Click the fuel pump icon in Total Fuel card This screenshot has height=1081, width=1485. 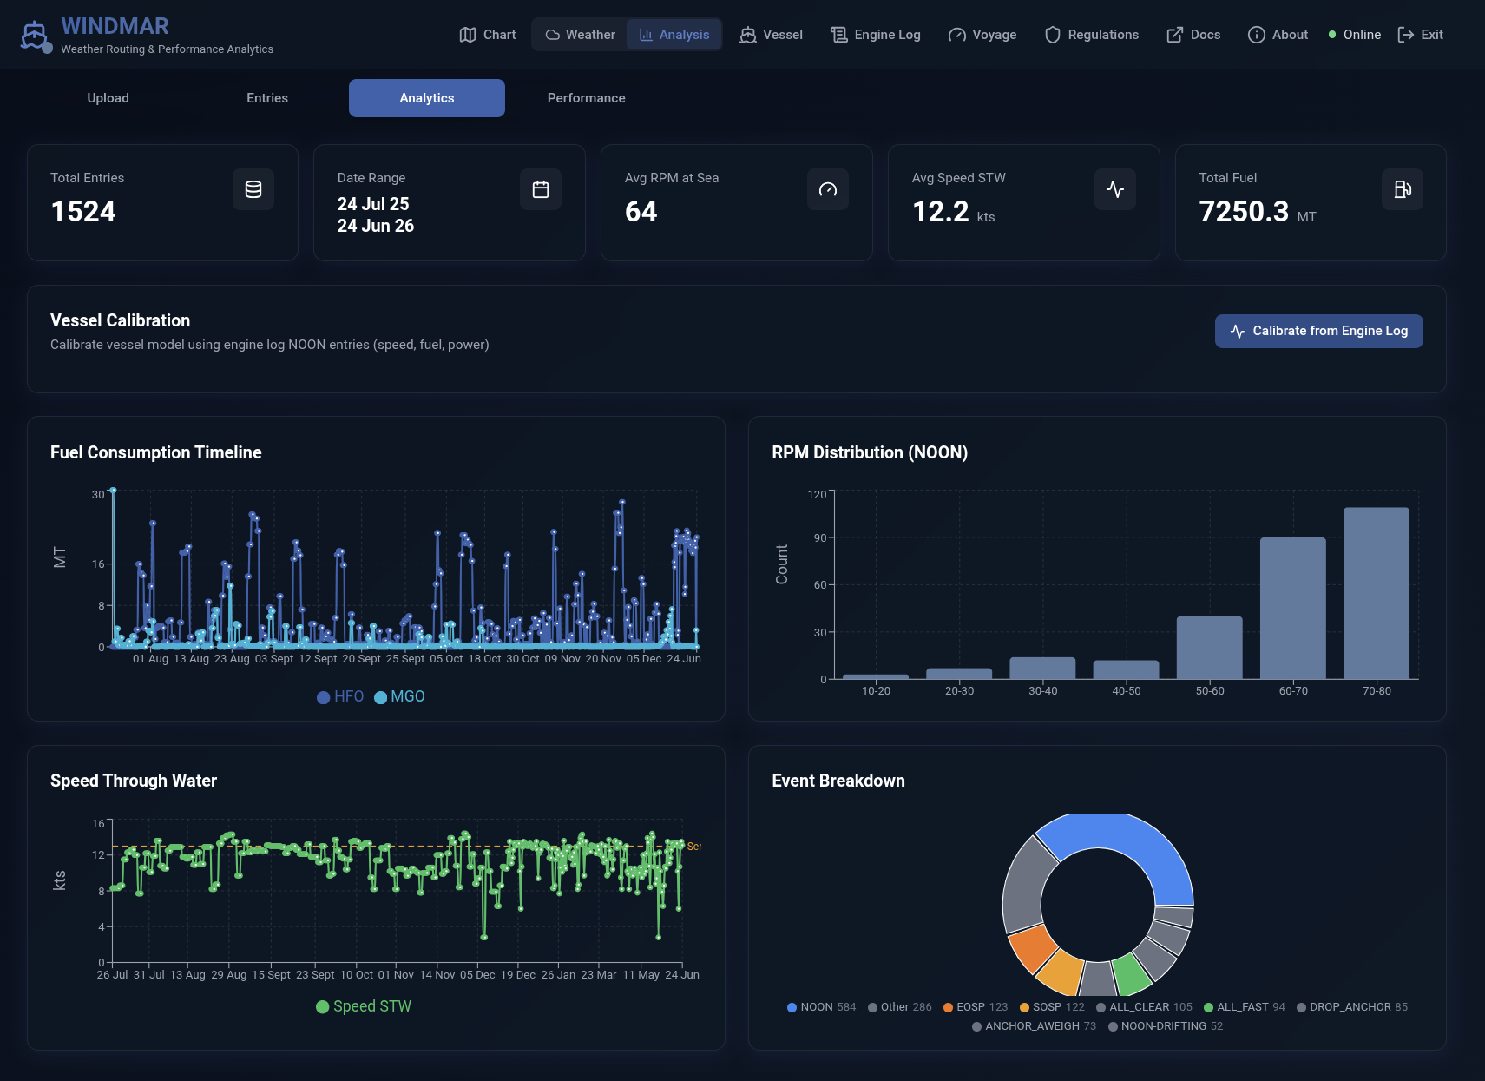1402,189
